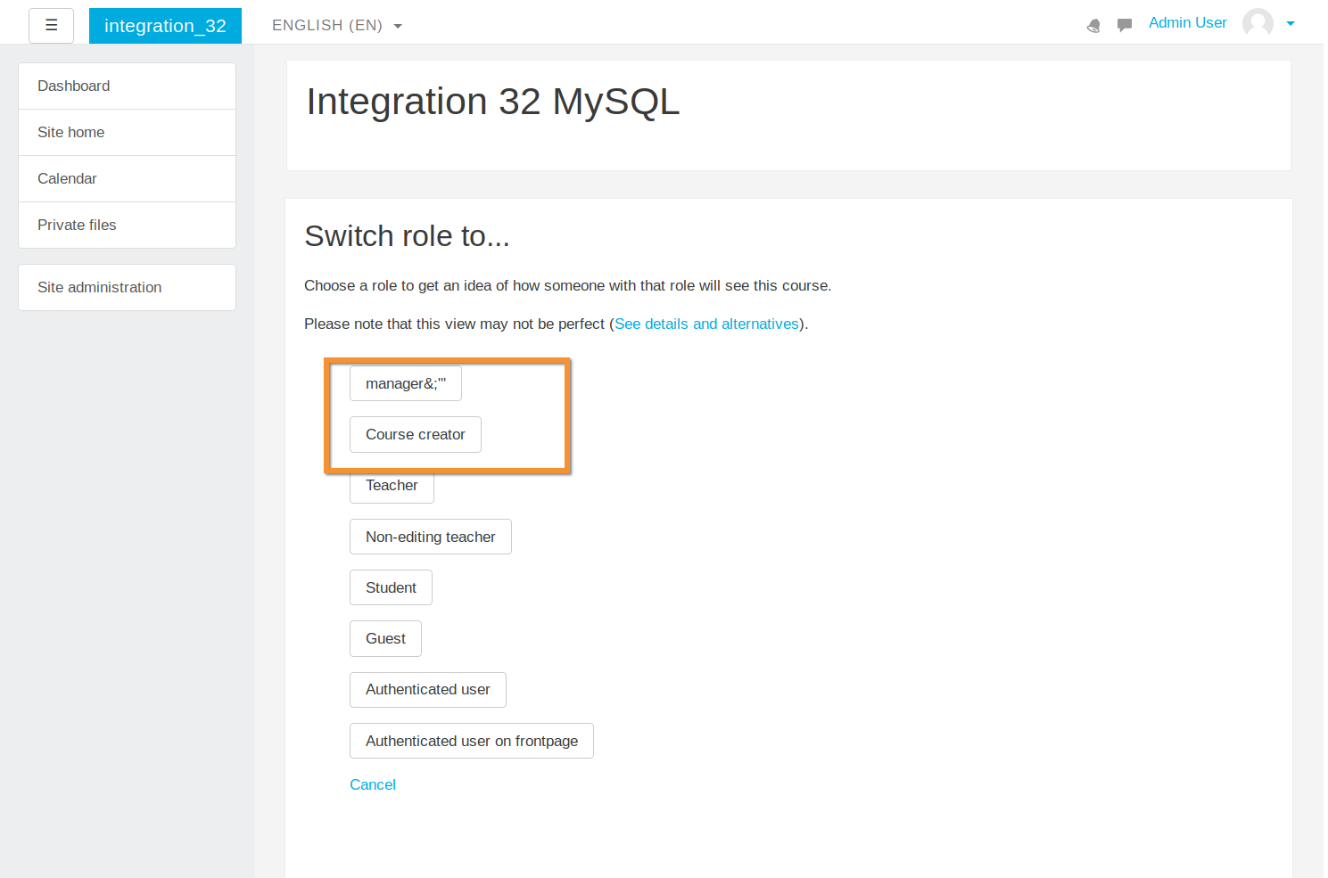Switch role to Guest
1328x878 pixels.
385,638
